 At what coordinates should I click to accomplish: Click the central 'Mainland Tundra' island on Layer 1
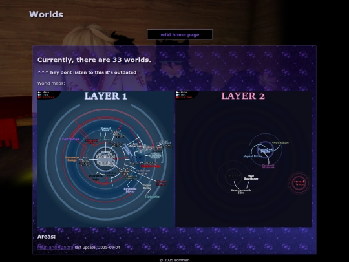tap(106, 159)
